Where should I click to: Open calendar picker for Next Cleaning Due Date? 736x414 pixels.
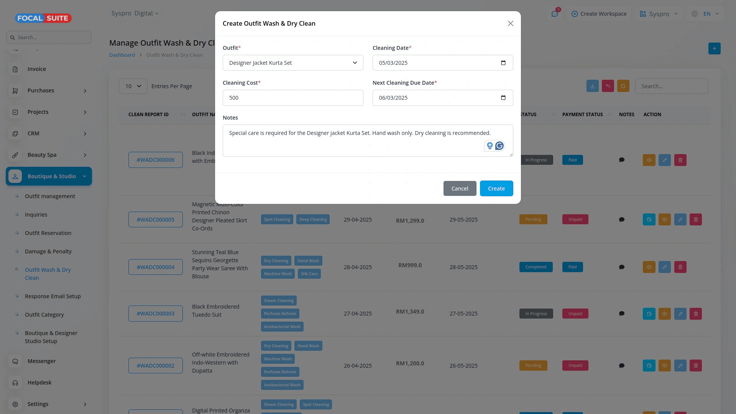tap(503, 98)
